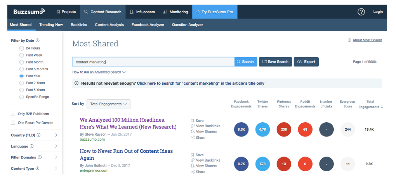This screenshot has height=179, width=396.
Task: View sharers of Never Run Out article
Action: [204, 166]
